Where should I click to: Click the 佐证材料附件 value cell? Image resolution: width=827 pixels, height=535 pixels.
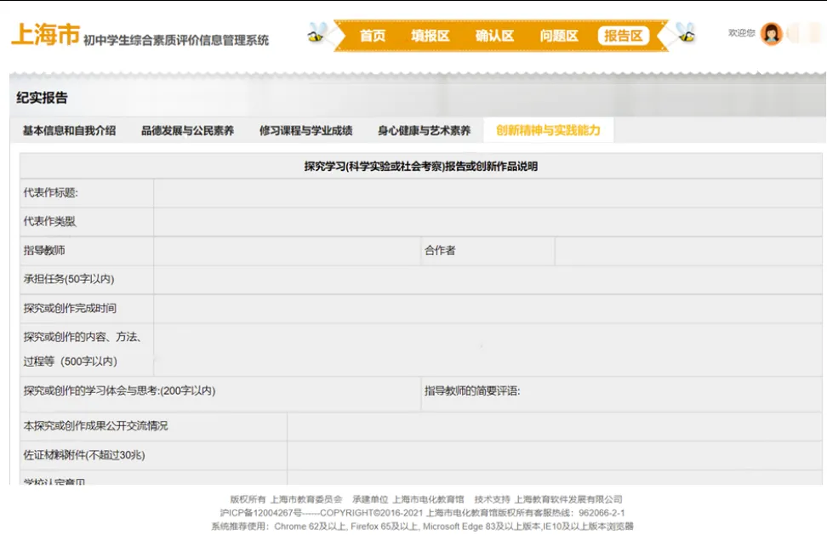pyautogui.click(x=554, y=455)
